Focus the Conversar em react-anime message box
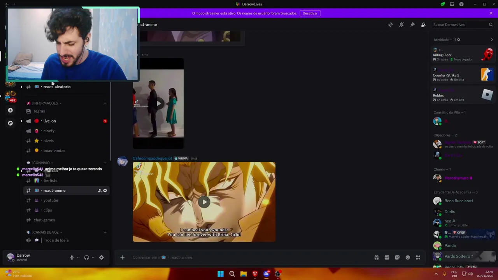498x280 pixels. pos(249,257)
